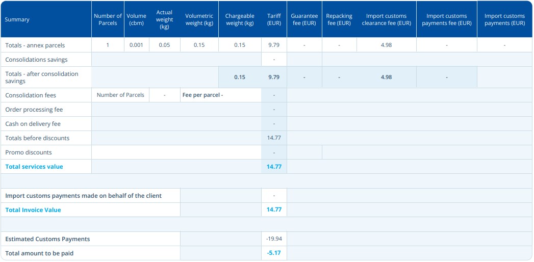Screen dimensions: 534x262
Task: Click the Consolidations savings row label
Action: [x=36, y=60]
